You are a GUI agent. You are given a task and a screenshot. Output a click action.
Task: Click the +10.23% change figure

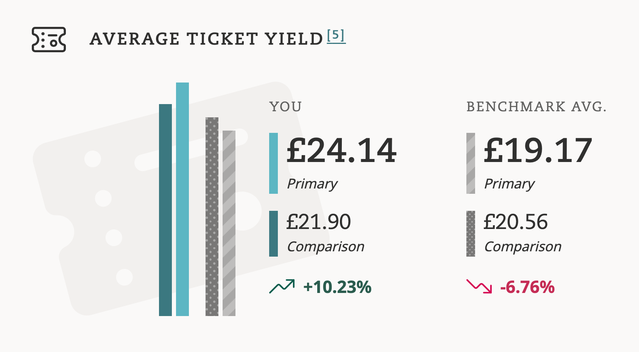click(337, 287)
